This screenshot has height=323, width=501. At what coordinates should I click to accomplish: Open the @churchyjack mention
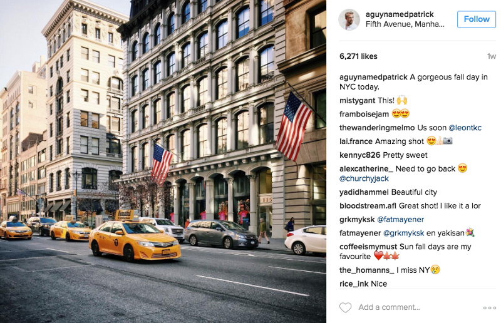point(364,178)
